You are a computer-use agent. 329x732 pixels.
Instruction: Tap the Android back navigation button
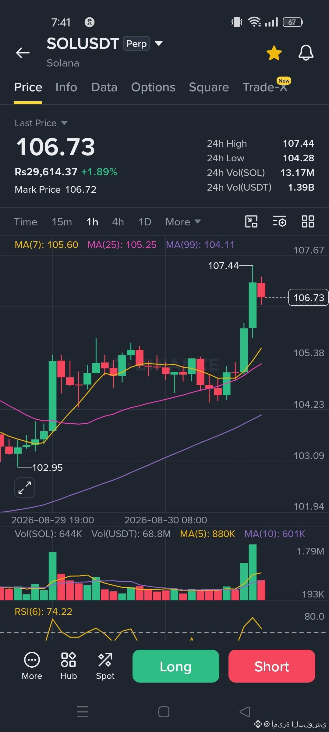click(245, 712)
